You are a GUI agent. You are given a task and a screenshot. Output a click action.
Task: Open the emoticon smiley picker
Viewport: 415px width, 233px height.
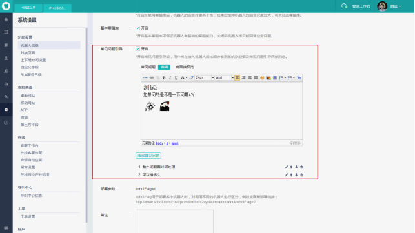coord(262,77)
